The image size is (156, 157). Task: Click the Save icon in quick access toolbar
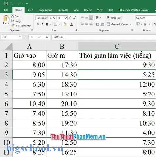pos(6,4)
